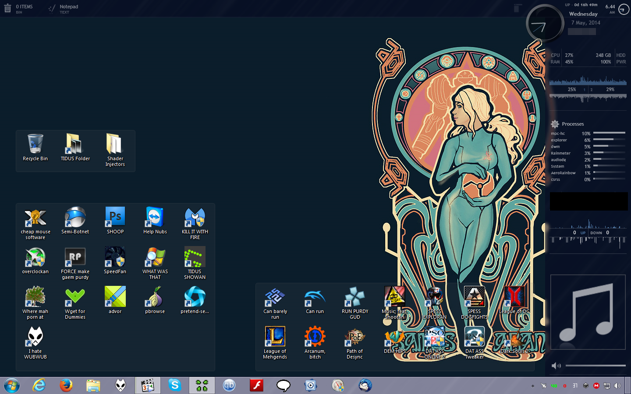Select the Can barely run PCSX2 shortcut

coord(275,303)
